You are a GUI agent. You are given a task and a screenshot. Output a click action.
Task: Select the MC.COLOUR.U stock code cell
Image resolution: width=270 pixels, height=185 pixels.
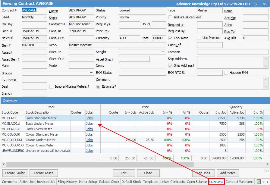click(13, 140)
